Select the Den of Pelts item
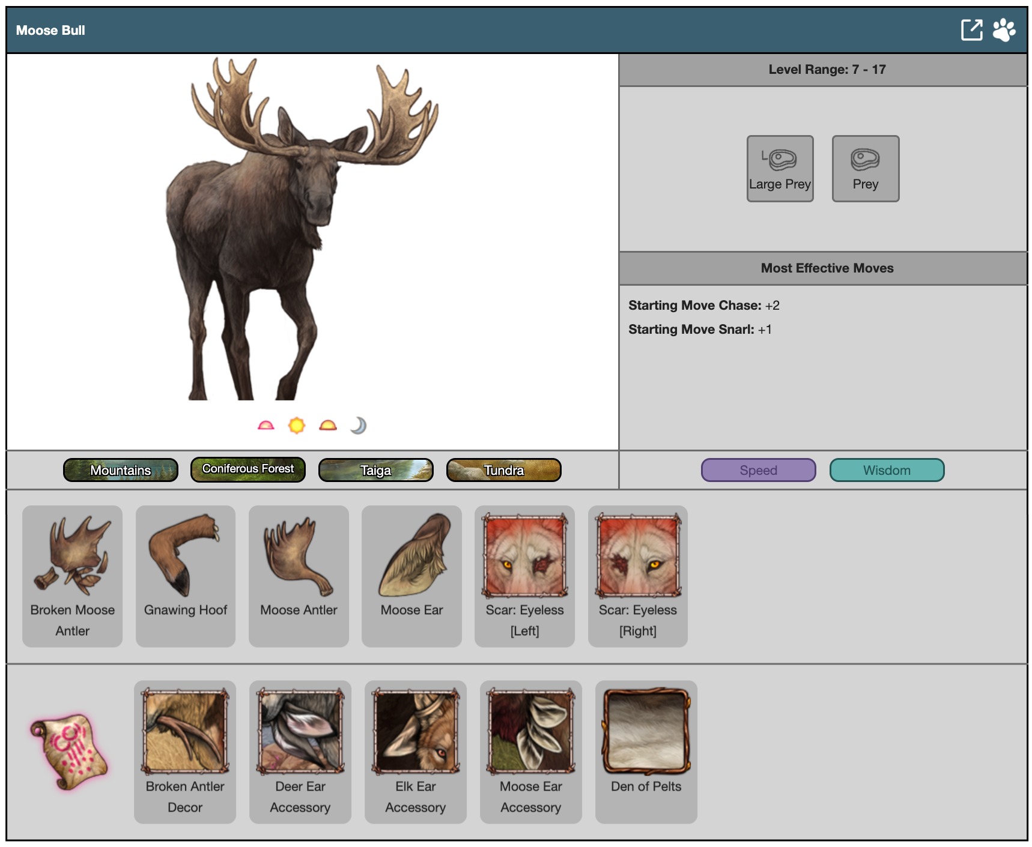The image size is (1032, 847). pyautogui.click(x=646, y=752)
